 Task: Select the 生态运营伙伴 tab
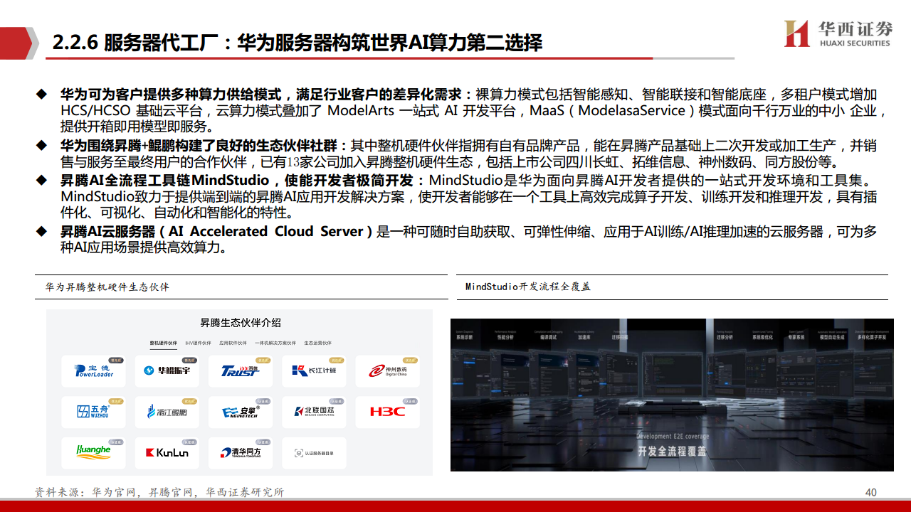pos(317,343)
